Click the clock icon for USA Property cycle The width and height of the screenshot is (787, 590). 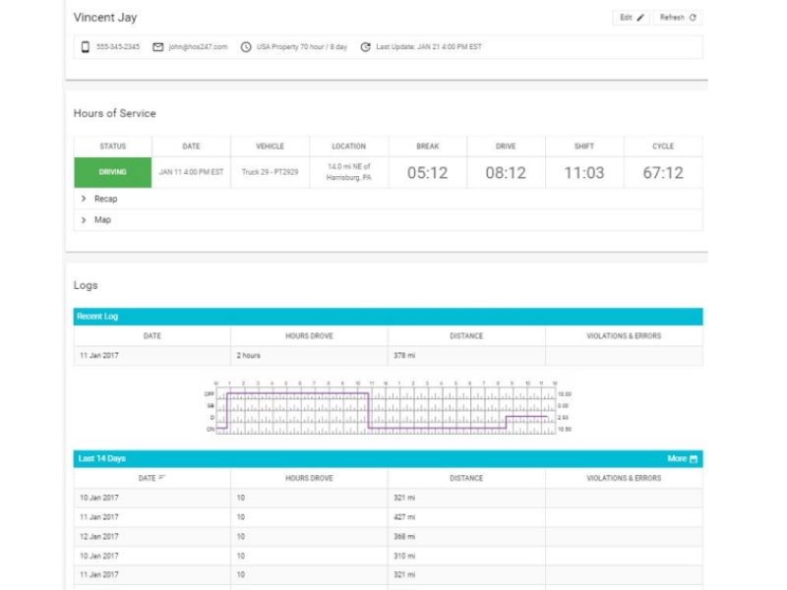(x=246, y=47)
